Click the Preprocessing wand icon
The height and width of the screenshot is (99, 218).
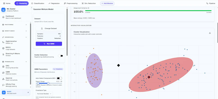(65, 3)
